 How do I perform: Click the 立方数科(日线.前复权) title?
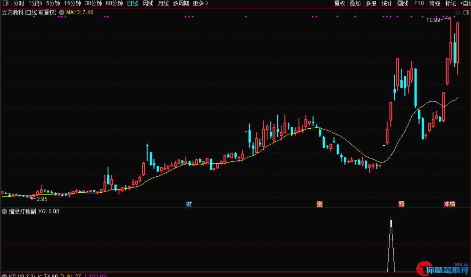pos(29,12)
